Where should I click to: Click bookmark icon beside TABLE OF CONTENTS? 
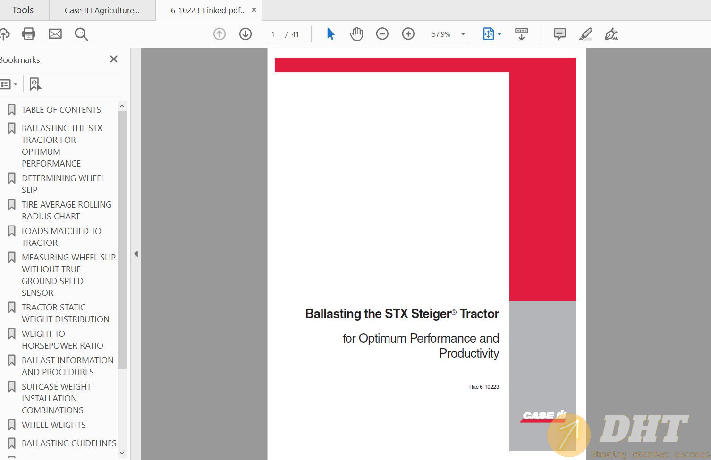pos(12,110)
